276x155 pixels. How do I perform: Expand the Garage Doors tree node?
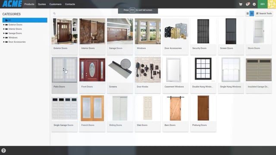(x=4, y=33)
